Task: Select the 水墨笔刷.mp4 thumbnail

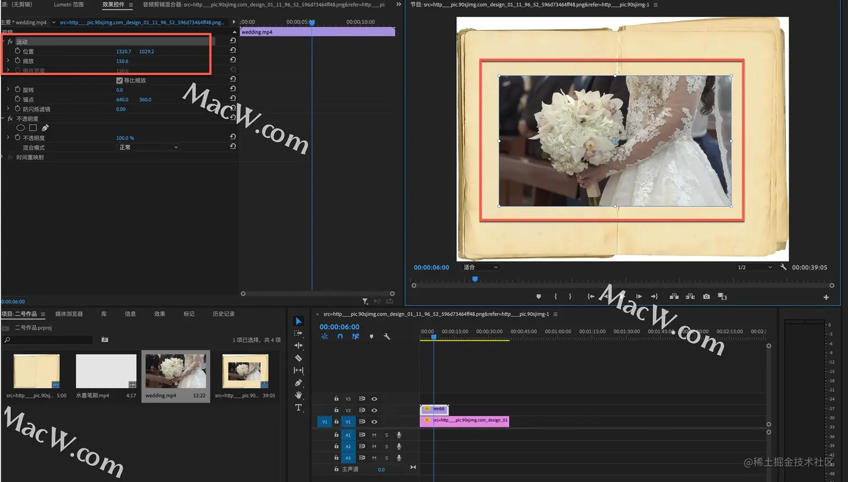Action: (106, 370)
